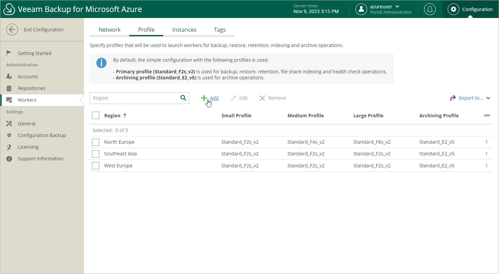Screen dimensions: 499x274
Task: Click the purple Export arrow icon
Action: pyautogui.click(x=453, y=98)
